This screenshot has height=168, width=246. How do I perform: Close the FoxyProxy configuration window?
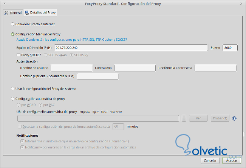tap(241, 4)
